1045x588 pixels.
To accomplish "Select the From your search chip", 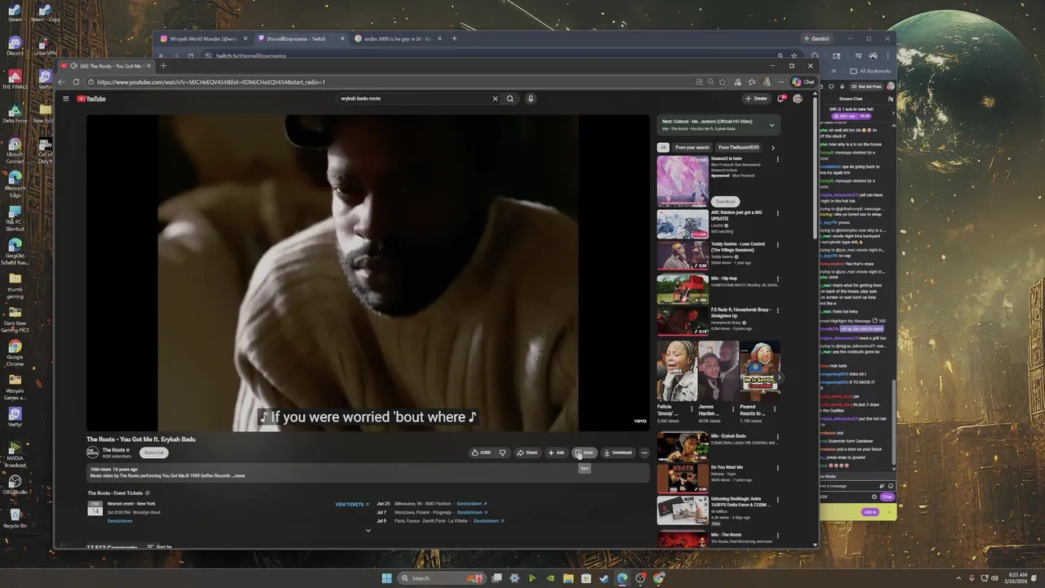I will tap(692, 148).
